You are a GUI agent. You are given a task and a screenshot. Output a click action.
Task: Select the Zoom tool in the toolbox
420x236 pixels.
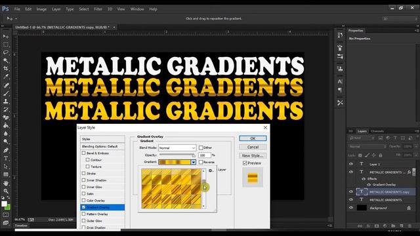pyautogui.click(x=6, y=191)
